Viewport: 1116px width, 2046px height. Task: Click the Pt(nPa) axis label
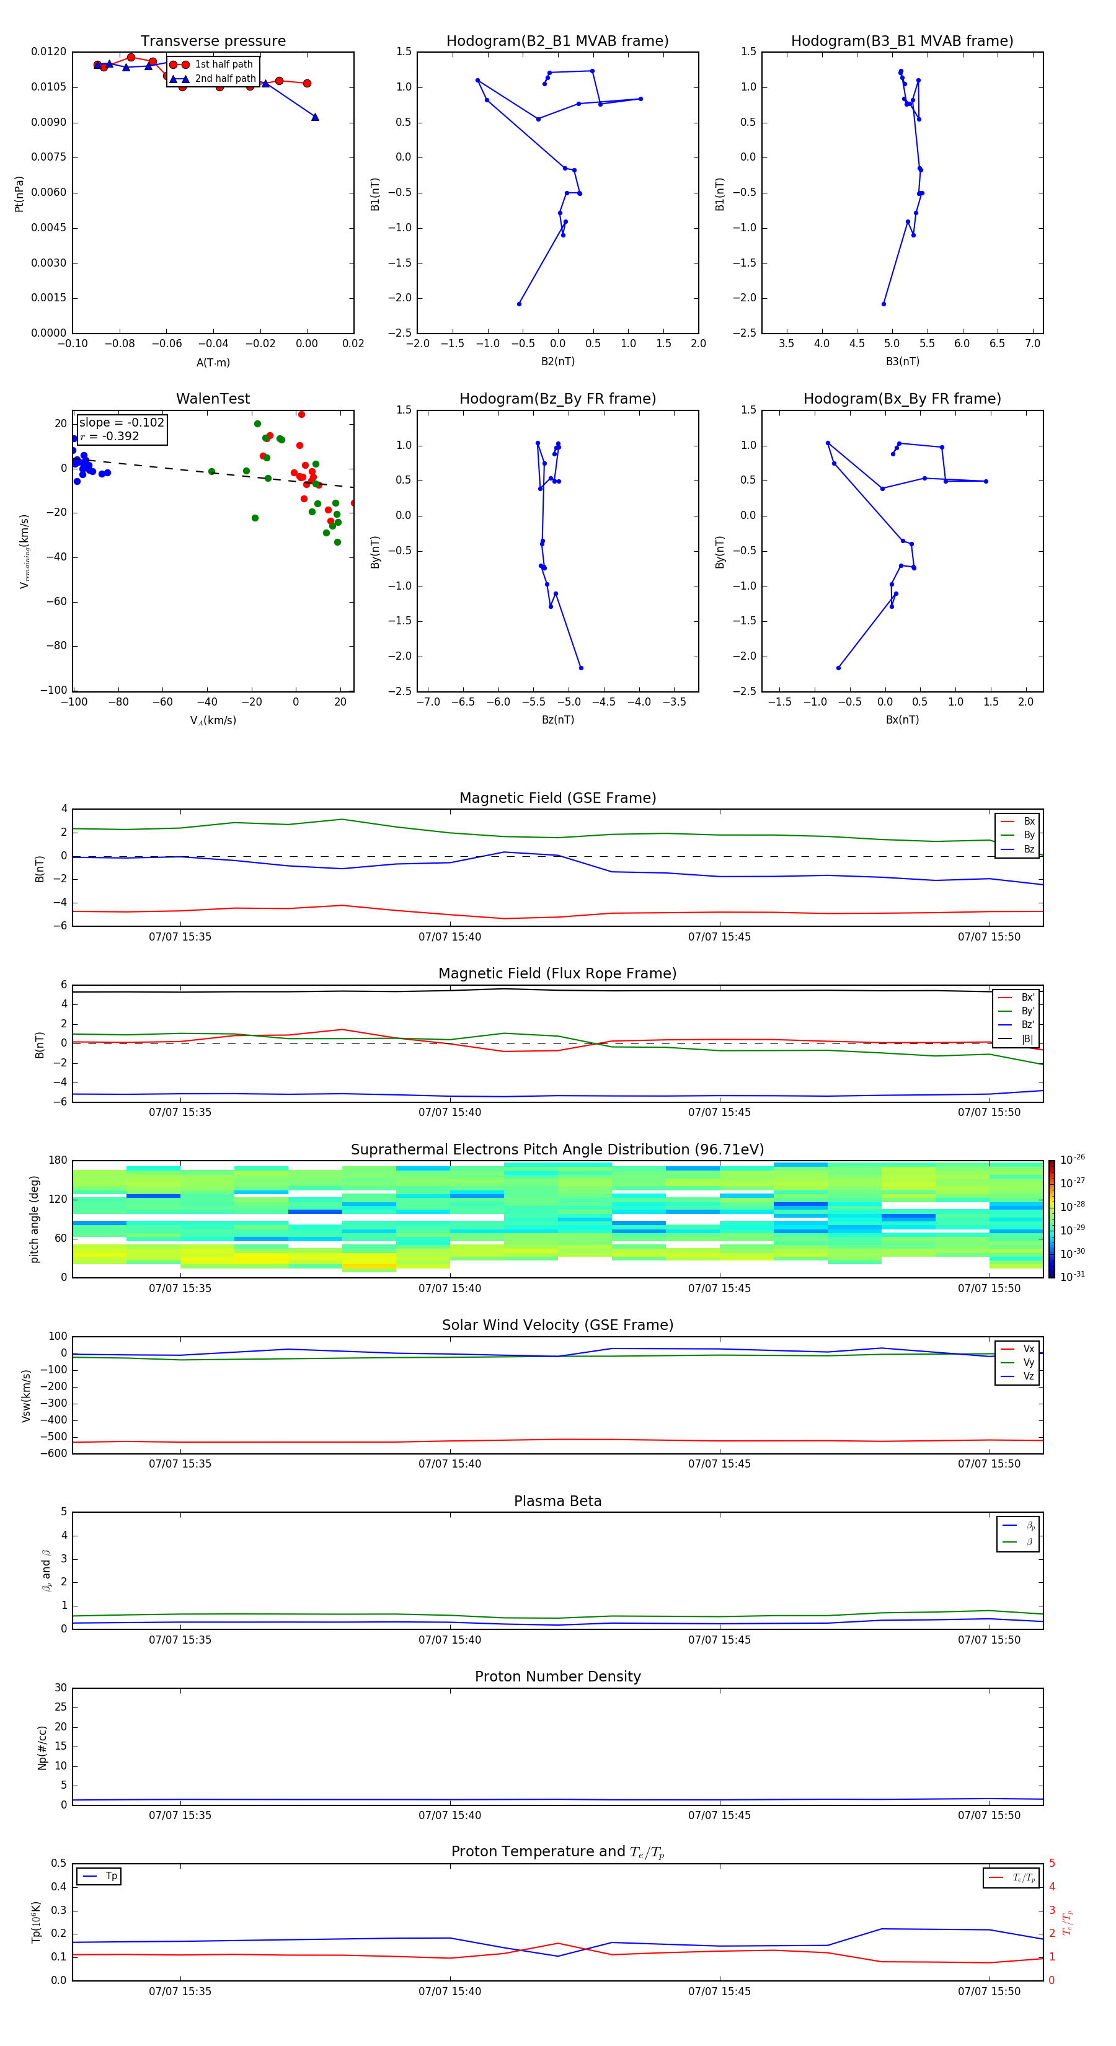click(x=19, y=194)
